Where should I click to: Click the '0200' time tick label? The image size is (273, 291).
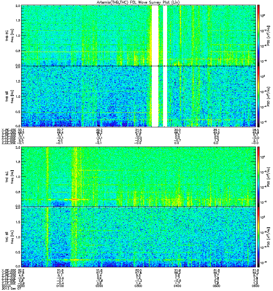[x=99, y=286]
